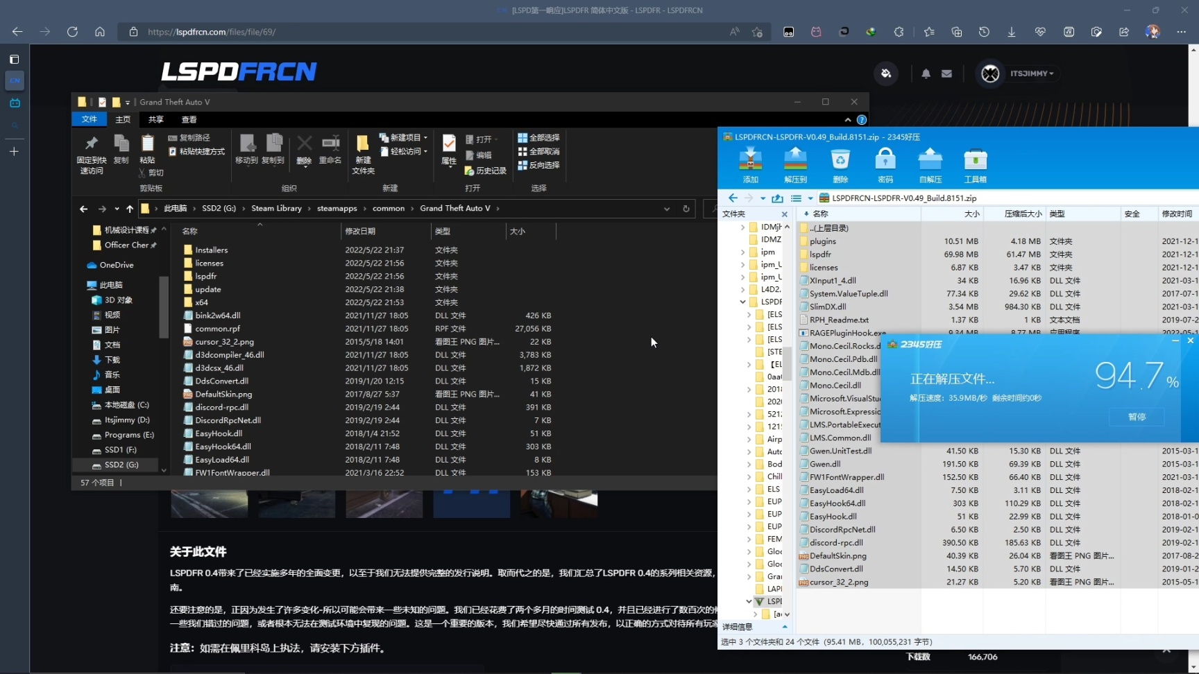1199x674 pixels.
Task: Go up one level in the archive window
Action: [777, 198]
